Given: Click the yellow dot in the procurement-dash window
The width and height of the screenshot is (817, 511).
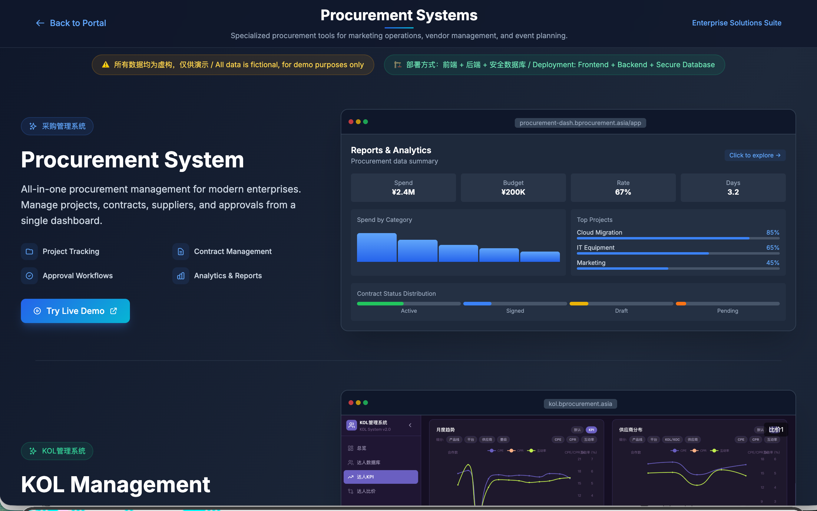Looking at the screenshot, I should tap(358, 122).
